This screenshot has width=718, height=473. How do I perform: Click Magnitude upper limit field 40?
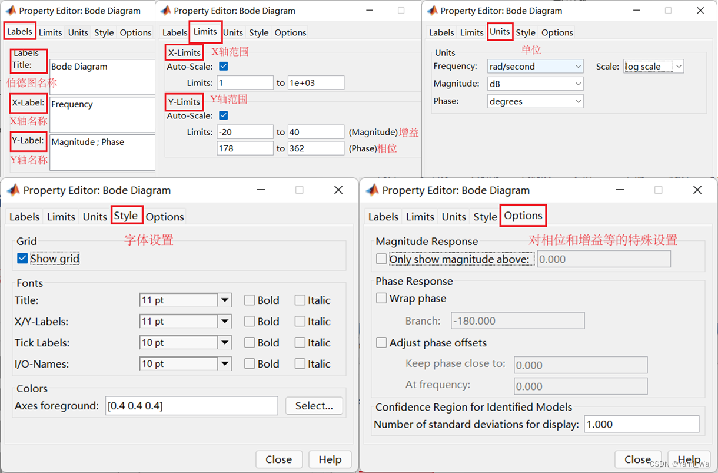(316, 132)
